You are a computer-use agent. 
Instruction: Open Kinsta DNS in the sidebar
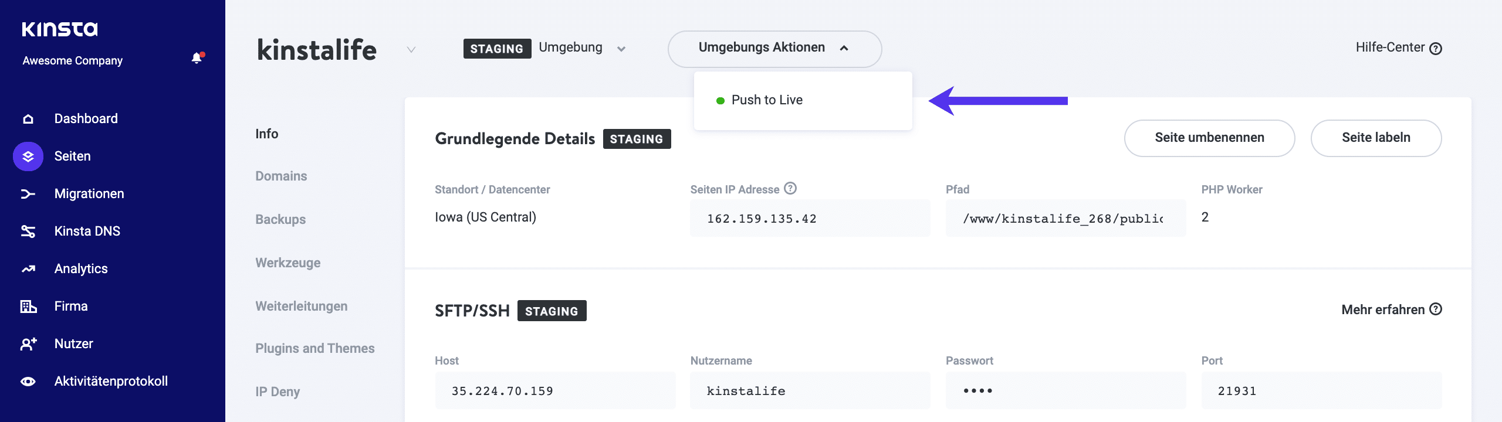pyautogui.click(x=87, y=231)
